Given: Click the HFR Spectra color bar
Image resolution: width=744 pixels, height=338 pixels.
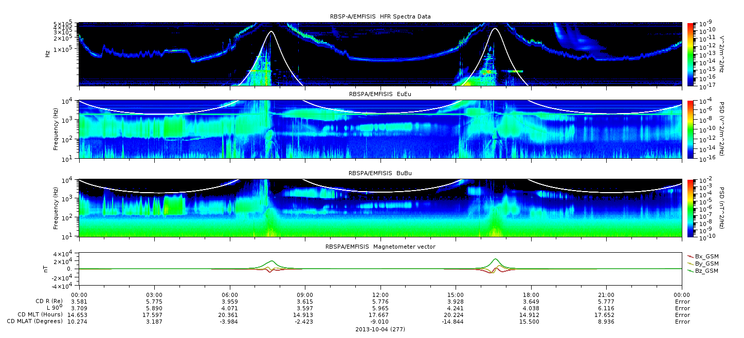Looking at the screenshot, I should [691, 54].
